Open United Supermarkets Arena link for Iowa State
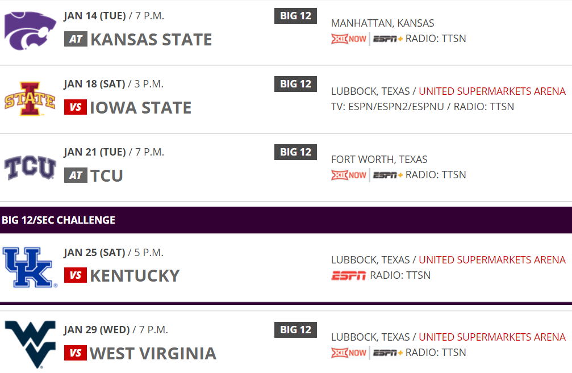 click(x=492, y=91)
